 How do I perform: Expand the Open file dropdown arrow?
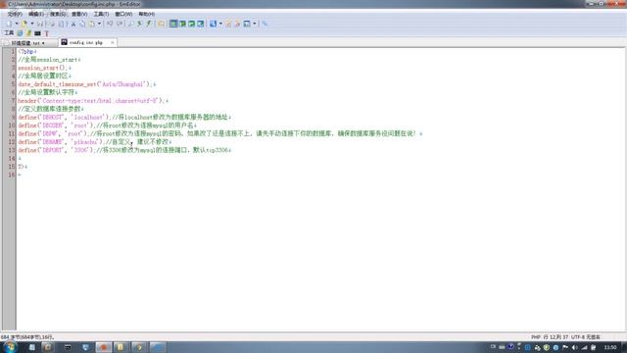32,24
